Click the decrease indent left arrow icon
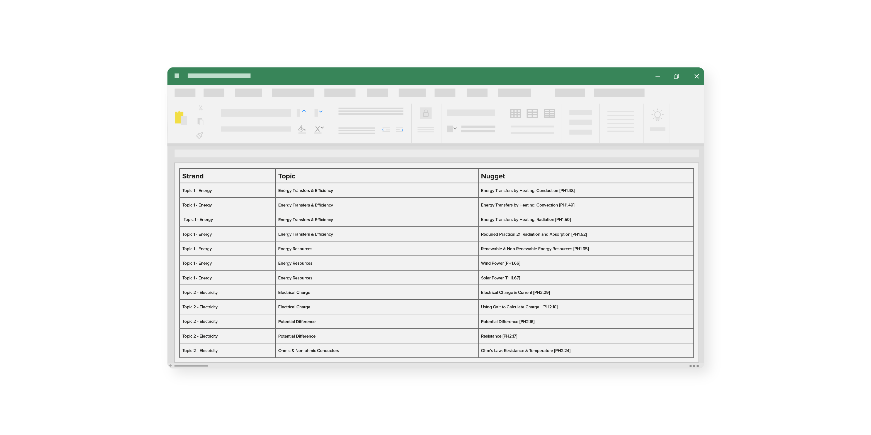 (386, 130)
